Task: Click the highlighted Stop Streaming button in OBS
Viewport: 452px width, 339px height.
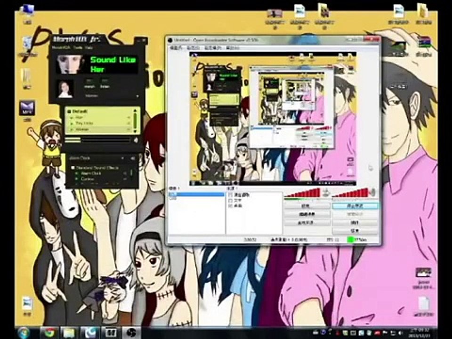Action: [355, 206]
